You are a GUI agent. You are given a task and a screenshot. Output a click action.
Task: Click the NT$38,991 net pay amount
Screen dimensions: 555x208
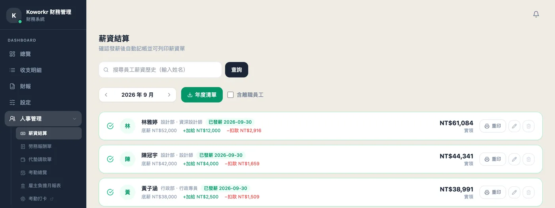[x=456, y=189]
